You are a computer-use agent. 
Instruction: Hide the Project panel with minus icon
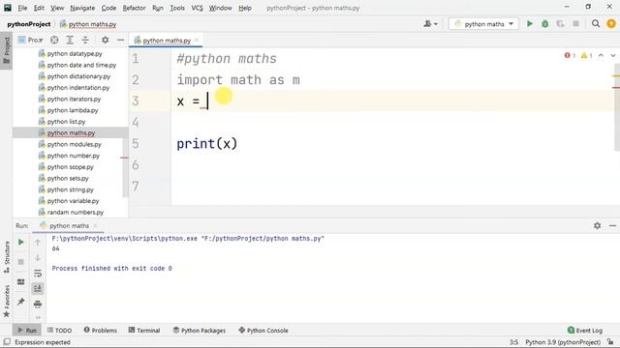tap(120, 40)
